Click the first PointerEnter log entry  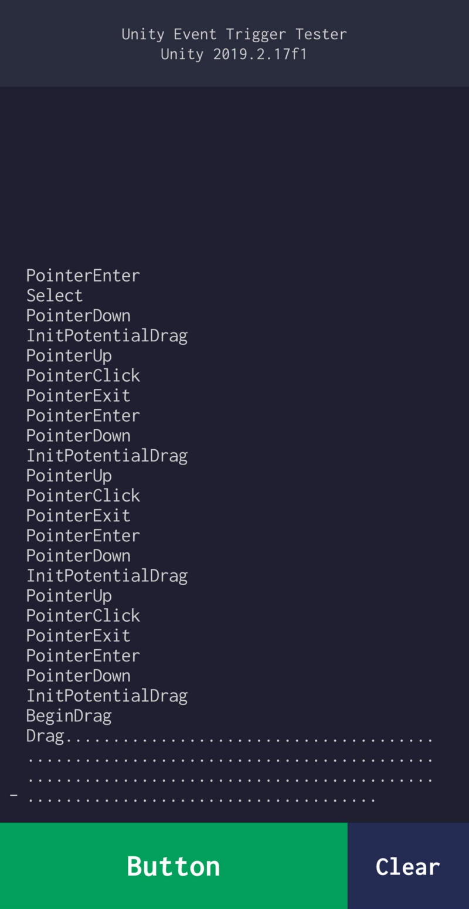(x=83, y=274)
